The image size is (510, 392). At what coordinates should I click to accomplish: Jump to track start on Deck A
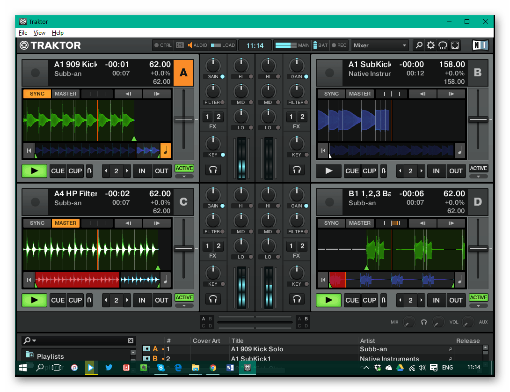pyautogui.click(x=29, y=150)
